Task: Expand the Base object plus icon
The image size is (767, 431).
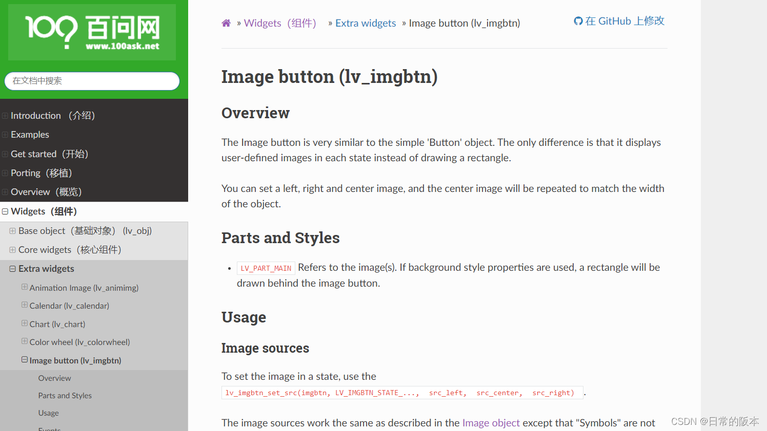Action: pos(12,231)
